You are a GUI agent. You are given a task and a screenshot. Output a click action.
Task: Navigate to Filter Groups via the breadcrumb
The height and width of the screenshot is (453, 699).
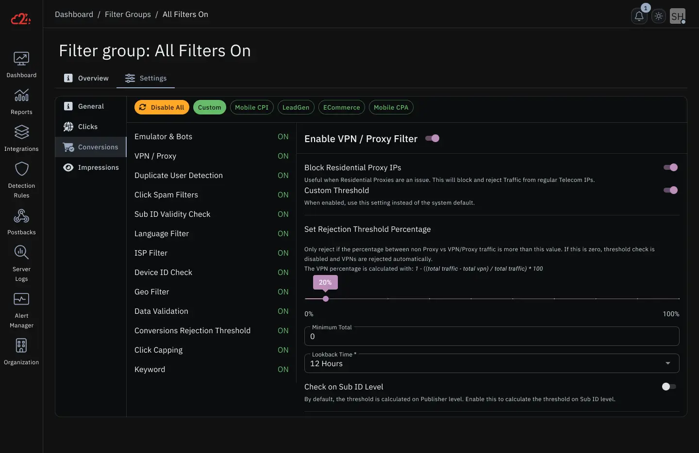(128, 14)
